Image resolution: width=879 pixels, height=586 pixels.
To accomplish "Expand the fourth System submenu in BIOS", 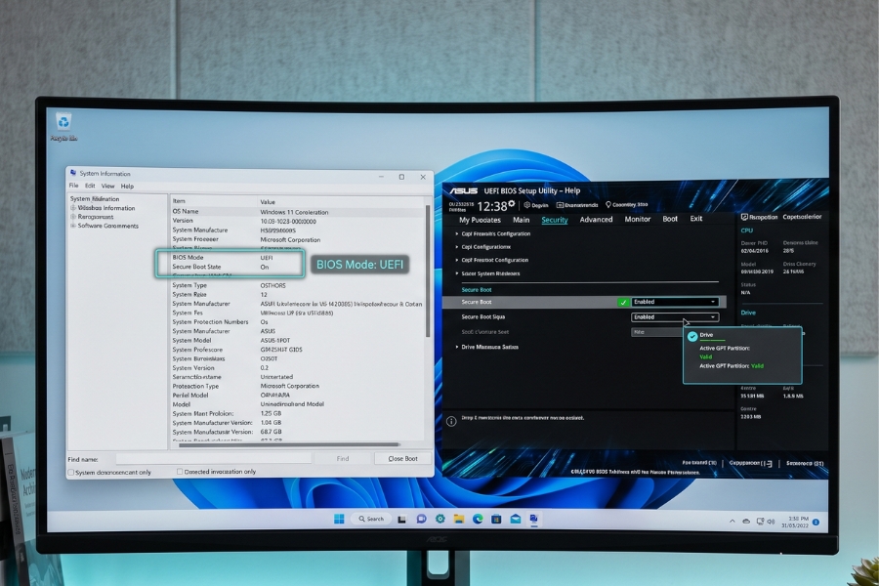I will pos(457,273).
